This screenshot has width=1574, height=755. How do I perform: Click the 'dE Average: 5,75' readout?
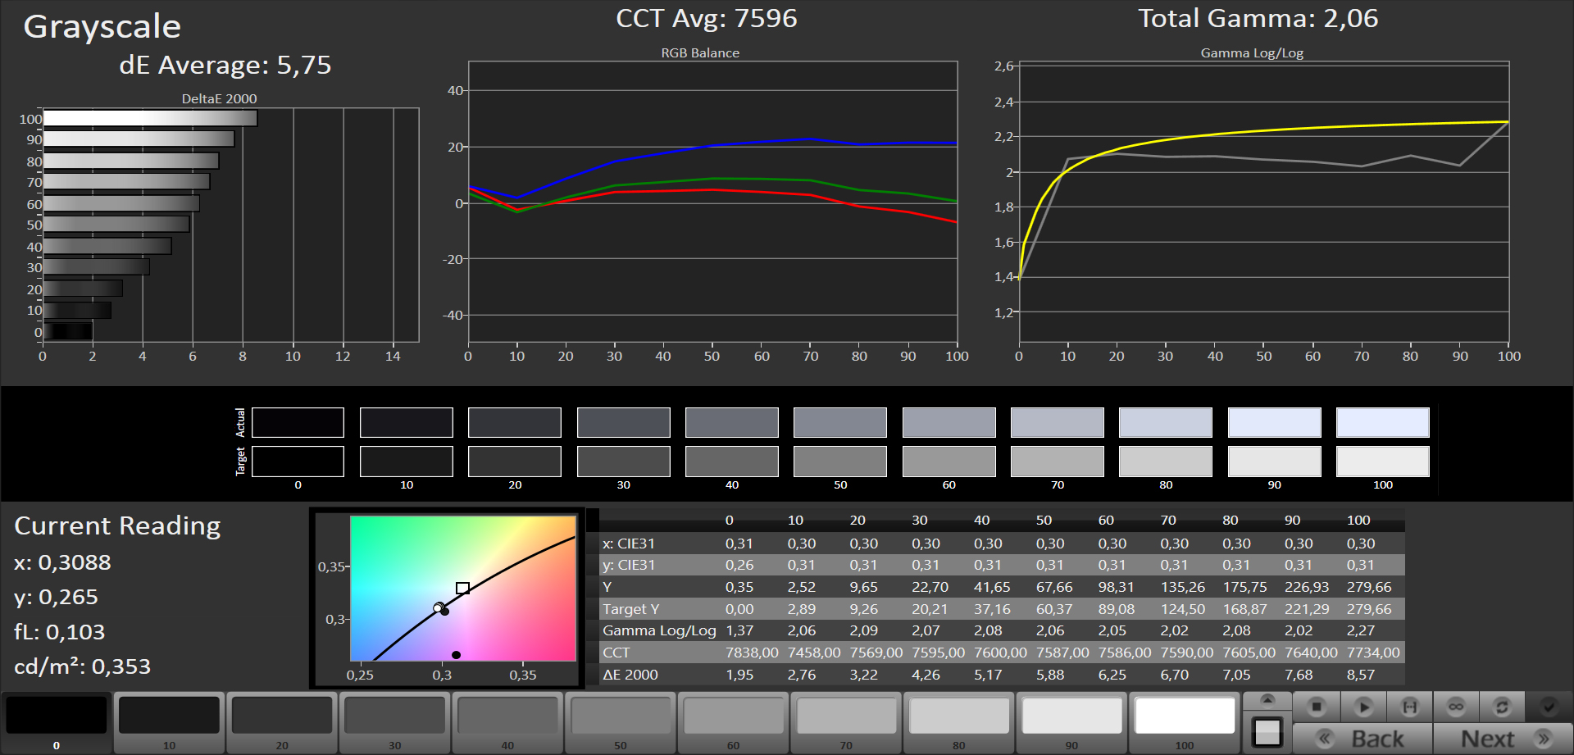coord(225,65)
